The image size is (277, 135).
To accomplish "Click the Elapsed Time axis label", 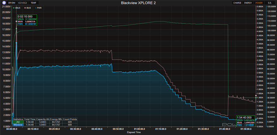I will (x=134, y=132).
